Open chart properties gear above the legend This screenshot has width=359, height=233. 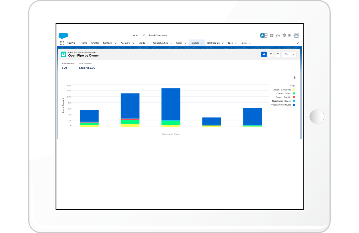[295, 78]
